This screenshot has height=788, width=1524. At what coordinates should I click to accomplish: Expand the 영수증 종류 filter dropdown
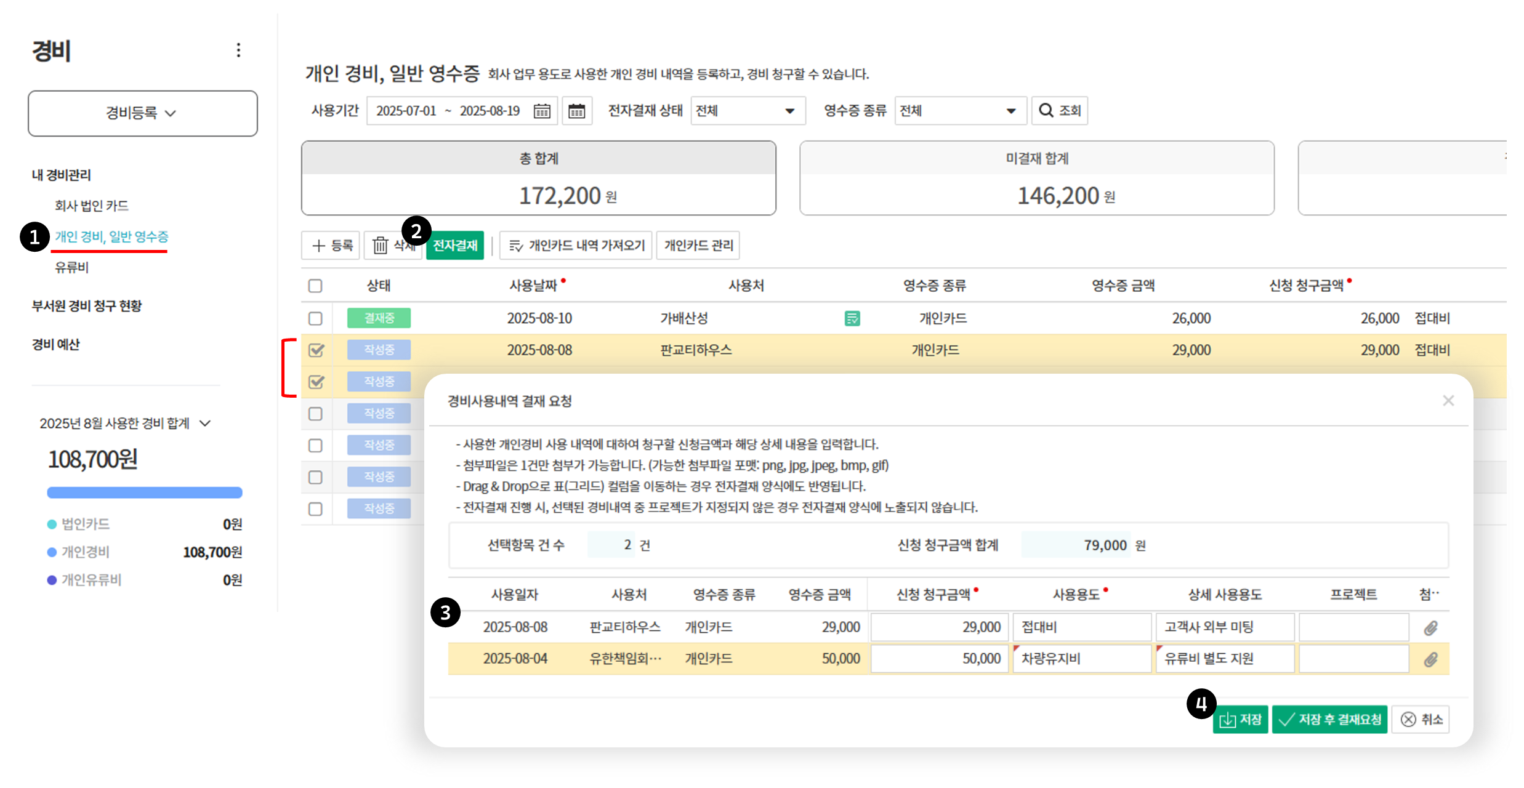tap(959, 111)
